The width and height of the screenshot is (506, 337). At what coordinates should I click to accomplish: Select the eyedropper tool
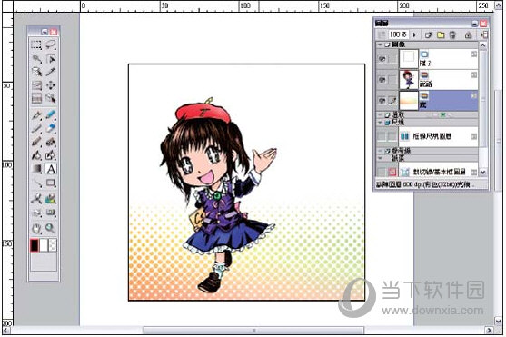click(x=51, y=72)
